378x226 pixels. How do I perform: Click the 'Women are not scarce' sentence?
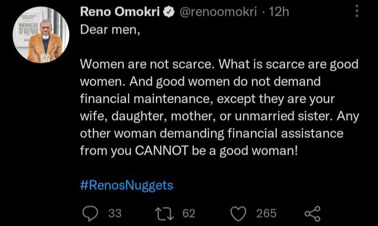click(x=146, y=64)
